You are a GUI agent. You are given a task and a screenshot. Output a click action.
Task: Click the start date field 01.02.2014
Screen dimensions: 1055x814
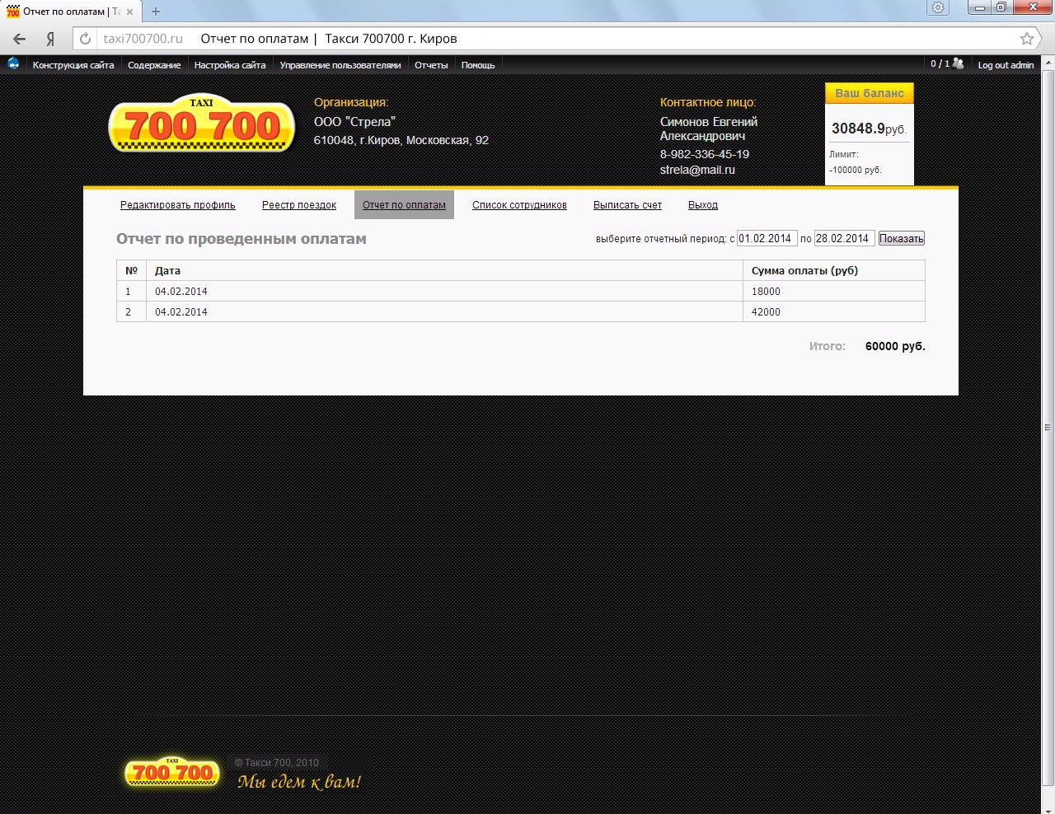point(767,239)
